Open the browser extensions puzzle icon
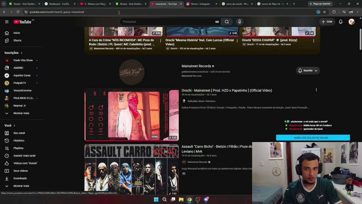Image resolution: width=362 pixels, height=204 pixels. (x=334, y=12)
